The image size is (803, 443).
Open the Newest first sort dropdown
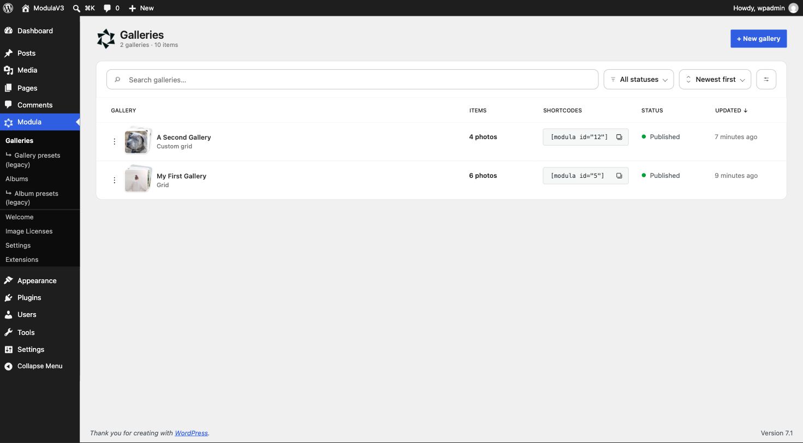coord(715,80)
